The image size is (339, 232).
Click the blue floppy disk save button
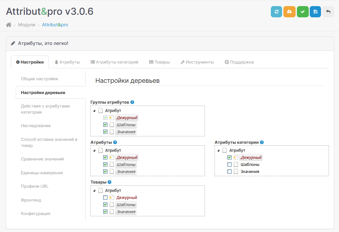315,12
